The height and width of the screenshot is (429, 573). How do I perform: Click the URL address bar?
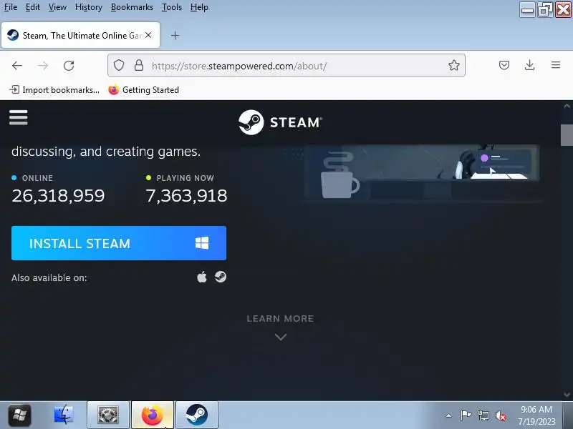click(x=286, y=65)
